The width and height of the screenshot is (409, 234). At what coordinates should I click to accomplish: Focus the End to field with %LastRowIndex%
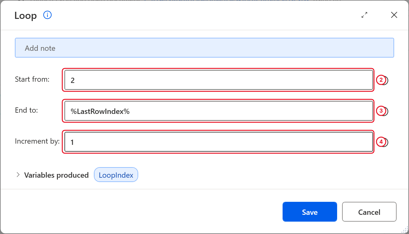(218, 111)
